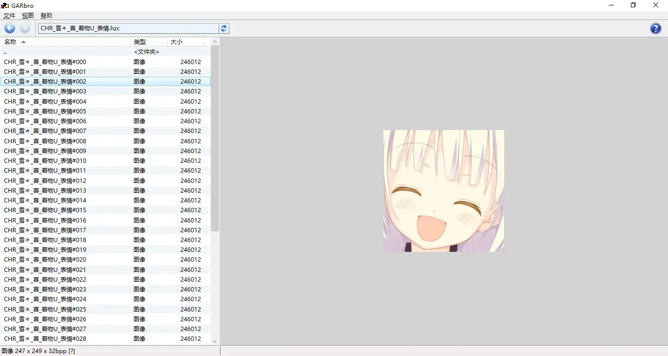668x356 pixels.
Task: Select file CHR_雪々_喜_着物U_表情#010
Action: tap(105, 161)
